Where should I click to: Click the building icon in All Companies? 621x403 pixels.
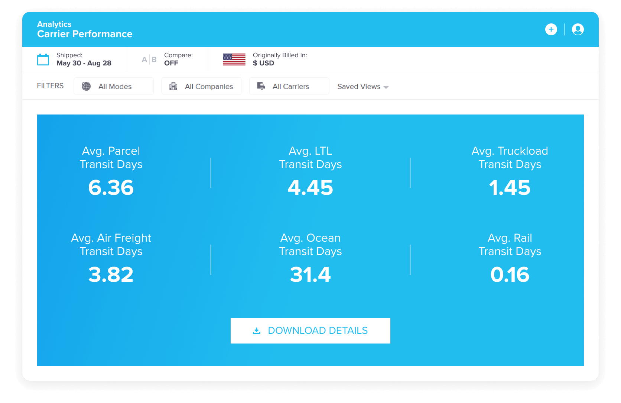coord(173,86)
